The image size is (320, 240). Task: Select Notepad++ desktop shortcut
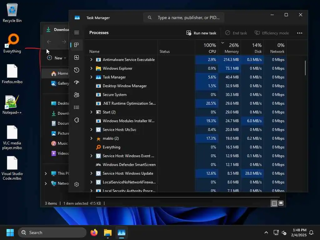pyautogui.click(x=12, y=104)
